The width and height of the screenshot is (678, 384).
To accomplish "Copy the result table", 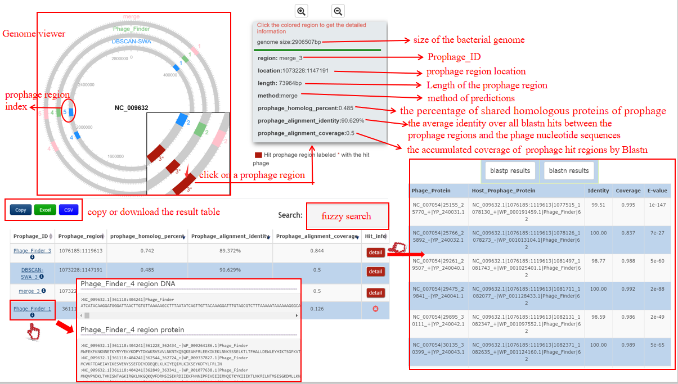I will (21, 210).
